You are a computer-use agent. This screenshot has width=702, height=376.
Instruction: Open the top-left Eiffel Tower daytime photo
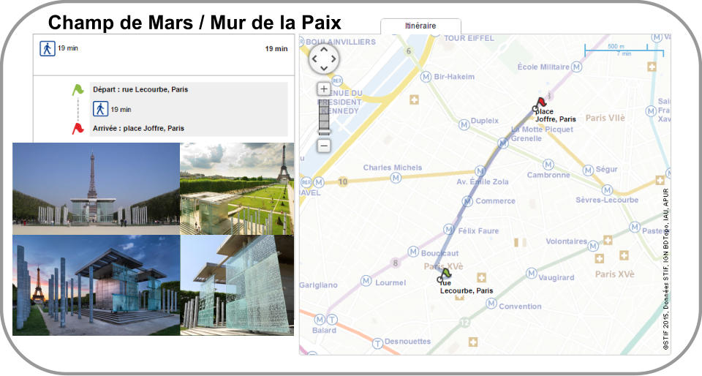(96, 189)
